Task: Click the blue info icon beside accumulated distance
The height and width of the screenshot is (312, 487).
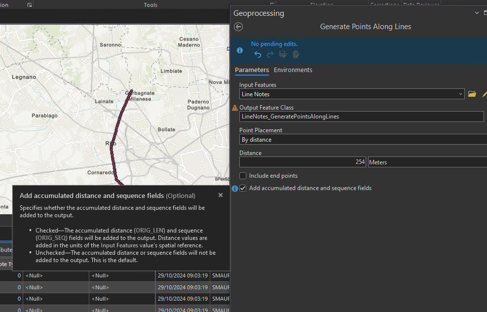Action: point(235,189)
